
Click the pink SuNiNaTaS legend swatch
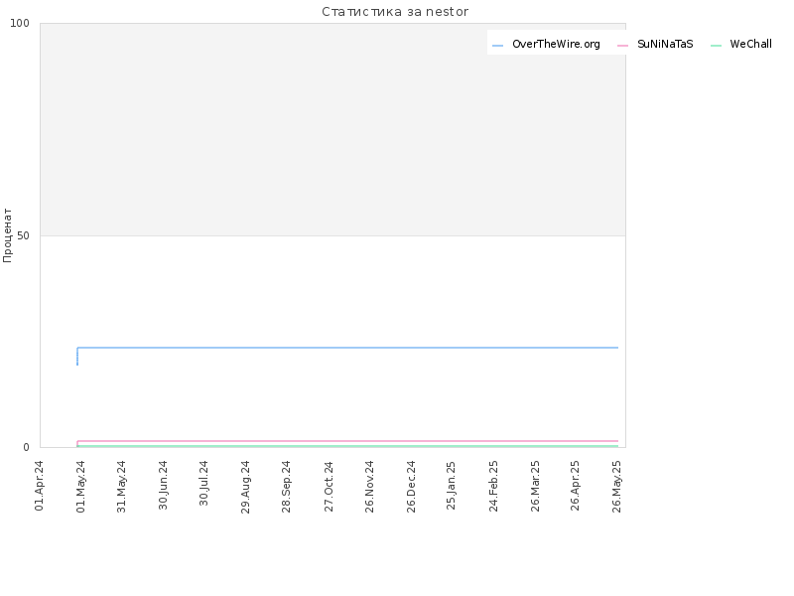coord(623,46)
